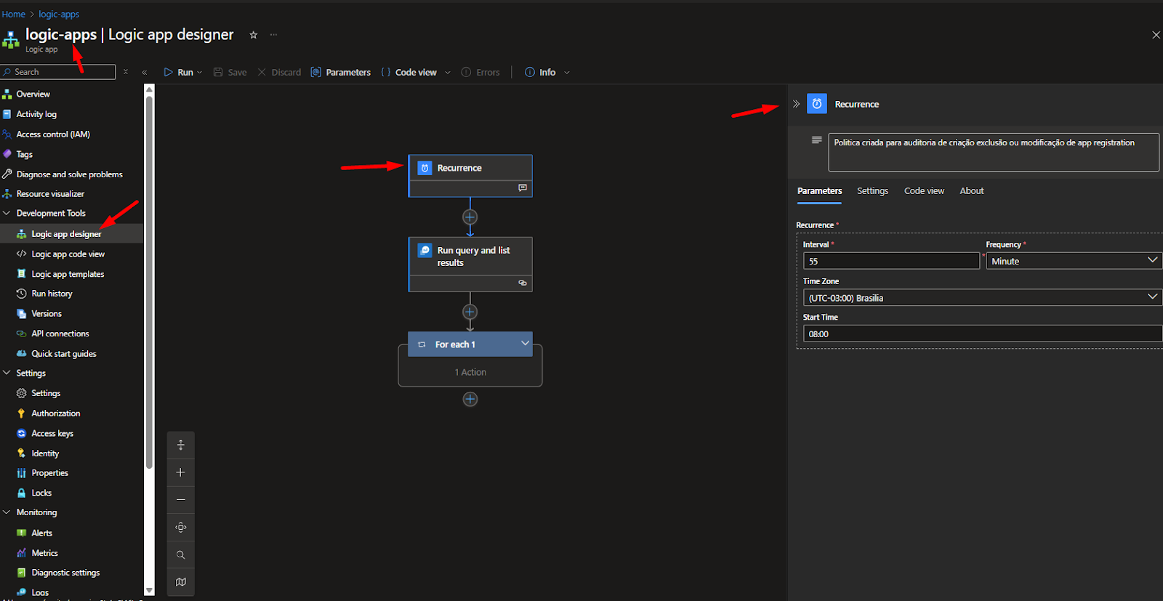
Task: Open workflow Parameters from toolbar
Action: pos(340,73)
